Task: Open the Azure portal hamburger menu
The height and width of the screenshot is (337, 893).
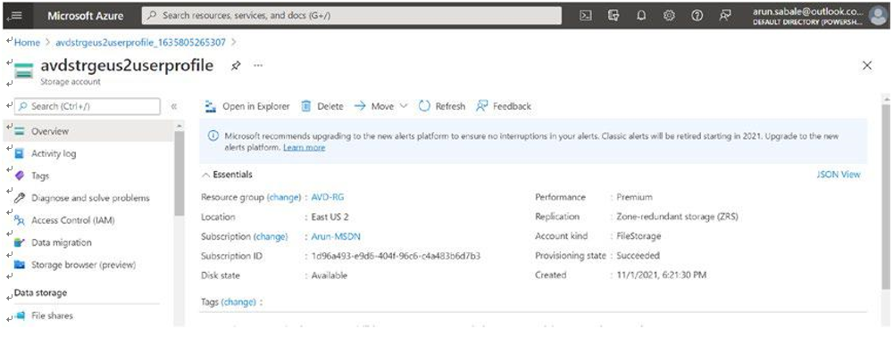Action: pyautogui.click(x=16, y=15)
